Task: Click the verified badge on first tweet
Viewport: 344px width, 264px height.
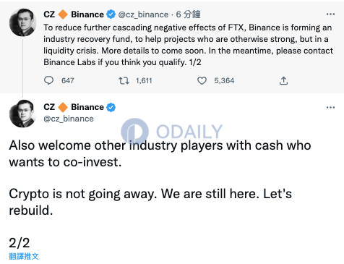Action: point(111,14)
